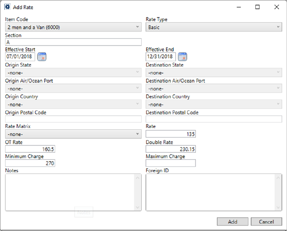Expand the Item Code dropdown
Viewport: 287px width, 231px height.
point(73,27)
